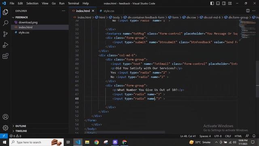Close the index.html tab

point(93,11)
